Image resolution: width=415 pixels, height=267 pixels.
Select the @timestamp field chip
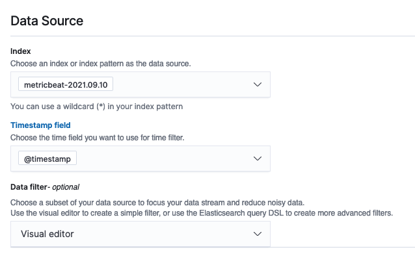[48, 159]
